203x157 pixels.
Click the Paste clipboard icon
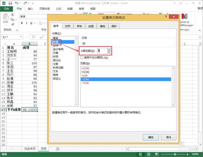tap(6, 17)
